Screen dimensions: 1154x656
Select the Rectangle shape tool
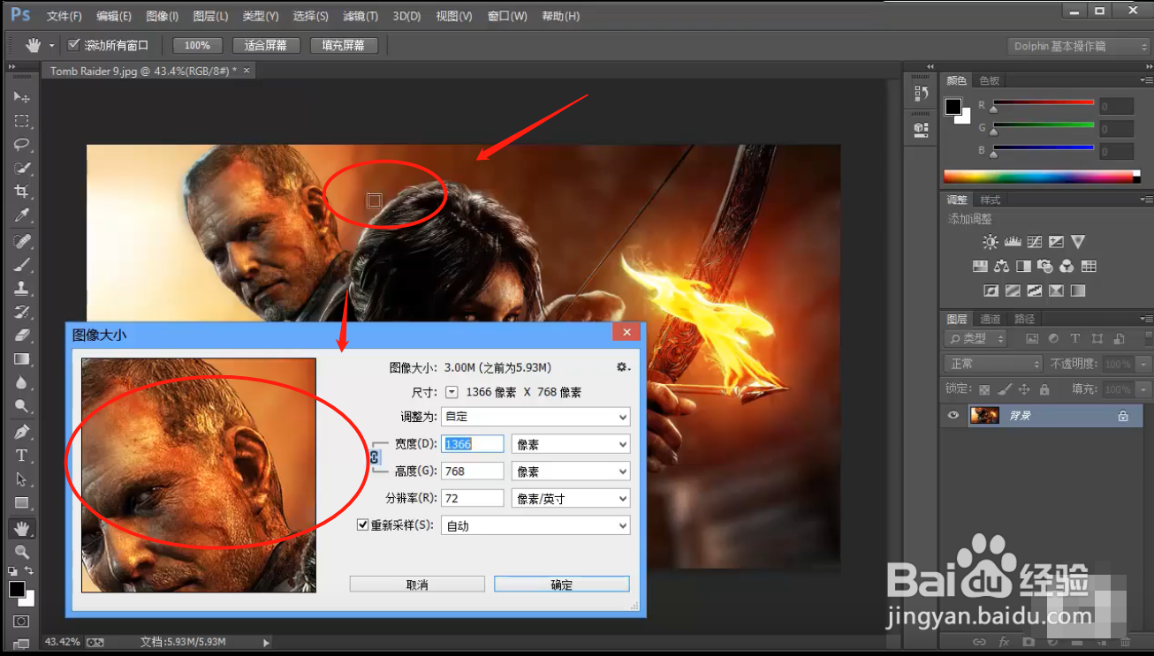point(22,503)
